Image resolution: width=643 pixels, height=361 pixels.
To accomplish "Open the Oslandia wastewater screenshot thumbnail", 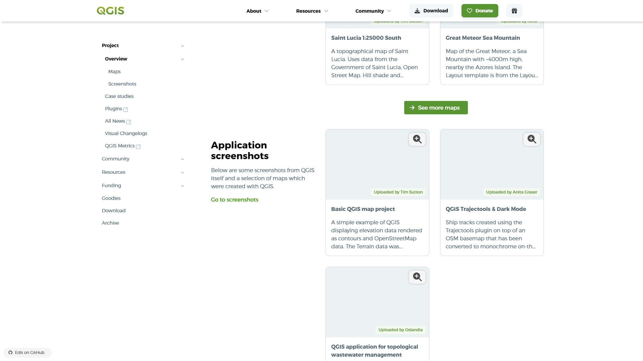I will point(377,302).
